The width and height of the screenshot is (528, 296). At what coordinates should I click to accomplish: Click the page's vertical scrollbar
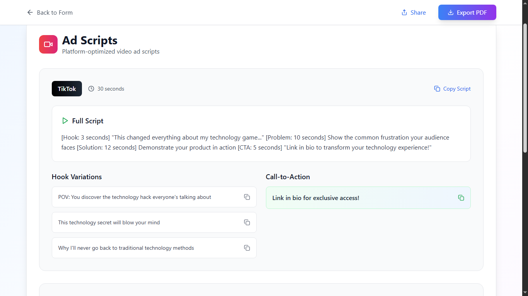pos(525,89)
